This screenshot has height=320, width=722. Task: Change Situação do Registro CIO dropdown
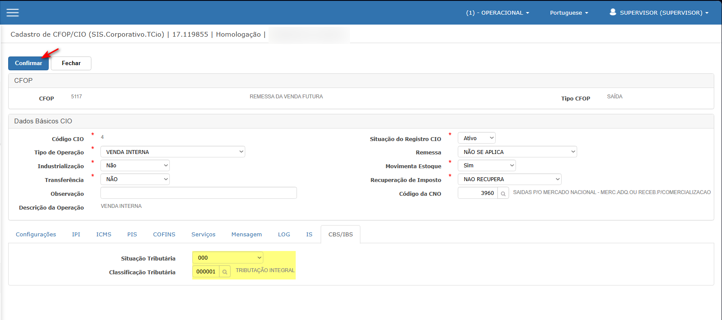click(476, 138)
